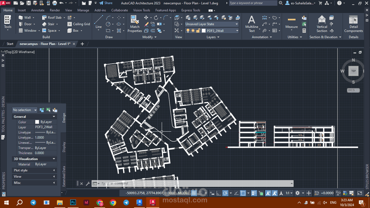The height and width of the screenshot is (208, 370).
Task: Click the Measure utility tool
Action: (x=291, y=23)
